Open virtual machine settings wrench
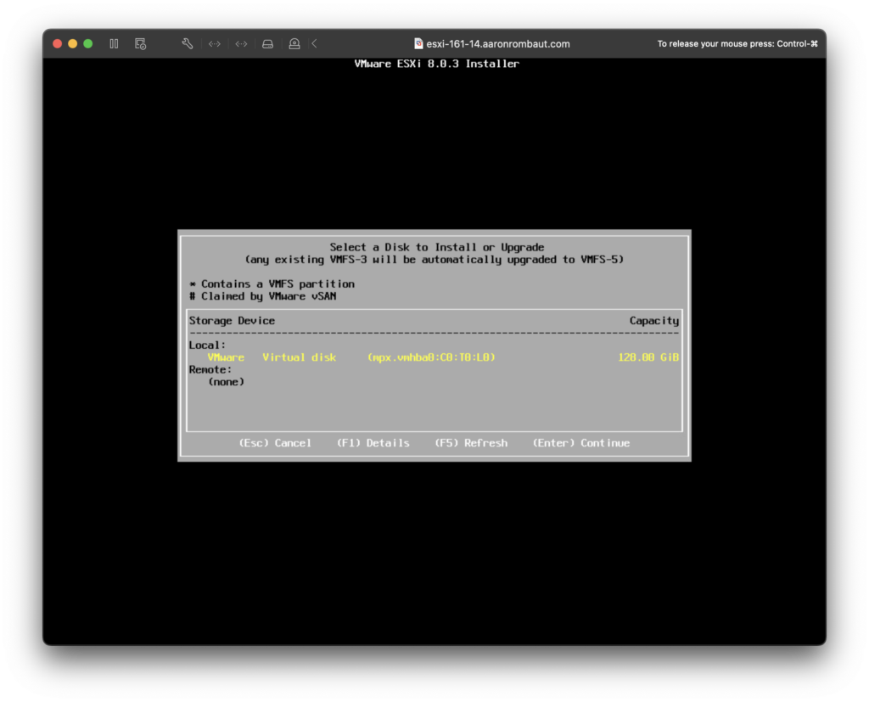The width and height of the screenshot is (869, 702). pos(188,43)
